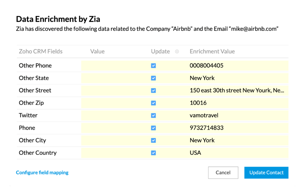
Task: Select the Phone enrichment value 9732714833
Action: click(x=206, y=128)
